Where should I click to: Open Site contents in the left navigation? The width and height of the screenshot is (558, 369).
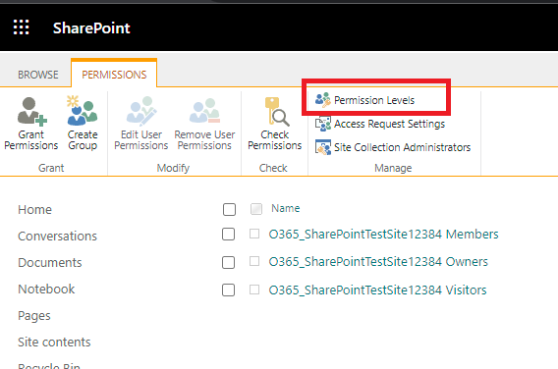point(54,342)
